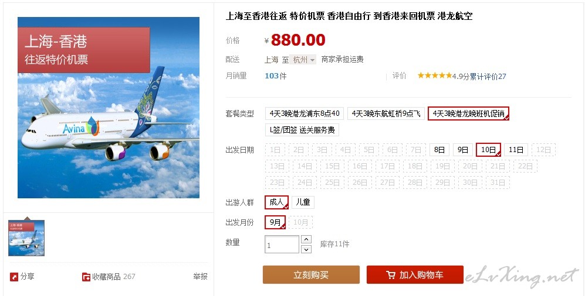Select the small airplane product thumbnail
The width and height of the screenshot is (585, 296).
[x=26, y=238]
